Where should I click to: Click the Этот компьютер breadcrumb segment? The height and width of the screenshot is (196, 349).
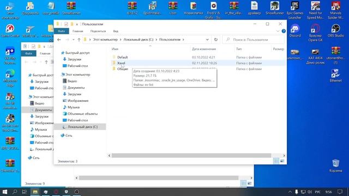(105, 40)
